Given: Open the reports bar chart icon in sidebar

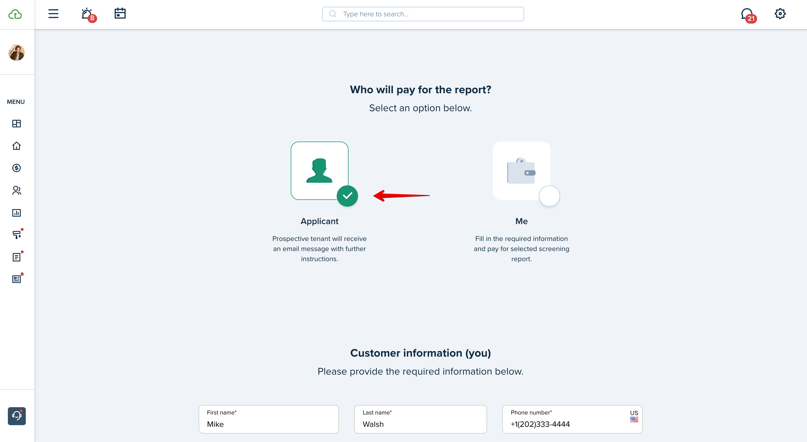Looking at the screenshot, I should 16,213.
